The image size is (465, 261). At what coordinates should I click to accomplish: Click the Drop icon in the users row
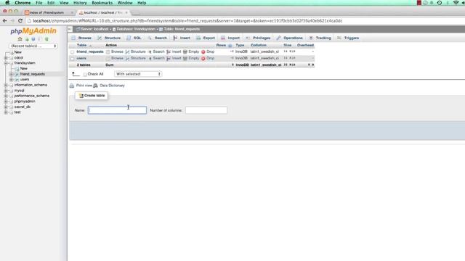click(203, 59)
